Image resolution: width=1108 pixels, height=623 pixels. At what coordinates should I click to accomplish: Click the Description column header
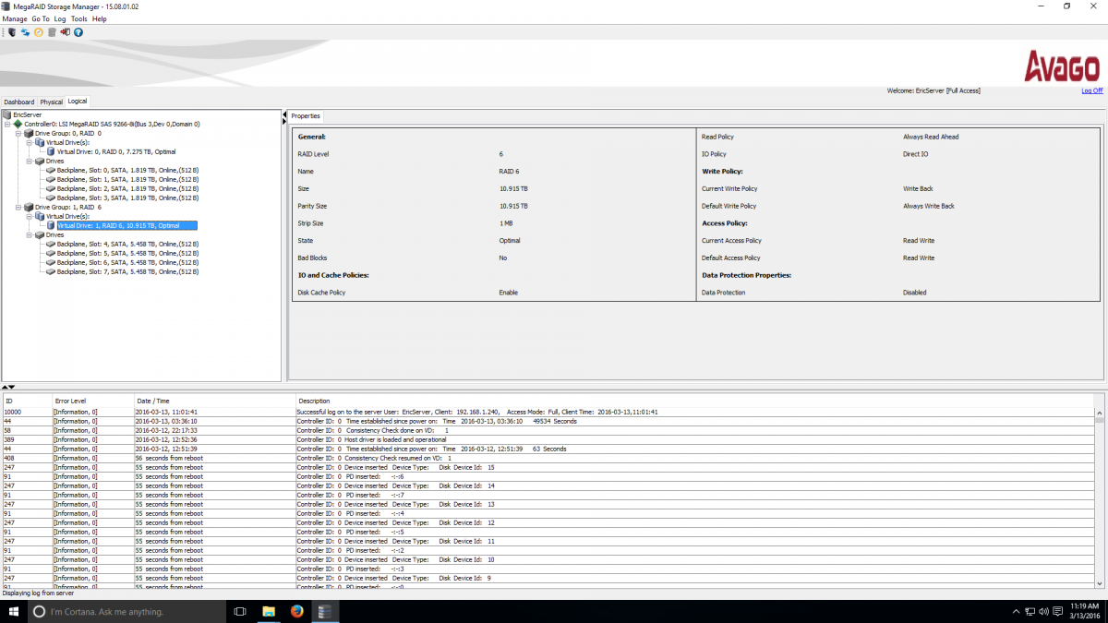coord(694,401)
